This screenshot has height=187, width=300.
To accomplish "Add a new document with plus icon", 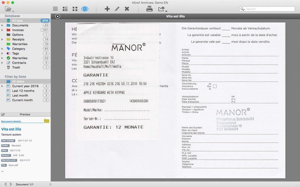I will click(x=107, y=9).
